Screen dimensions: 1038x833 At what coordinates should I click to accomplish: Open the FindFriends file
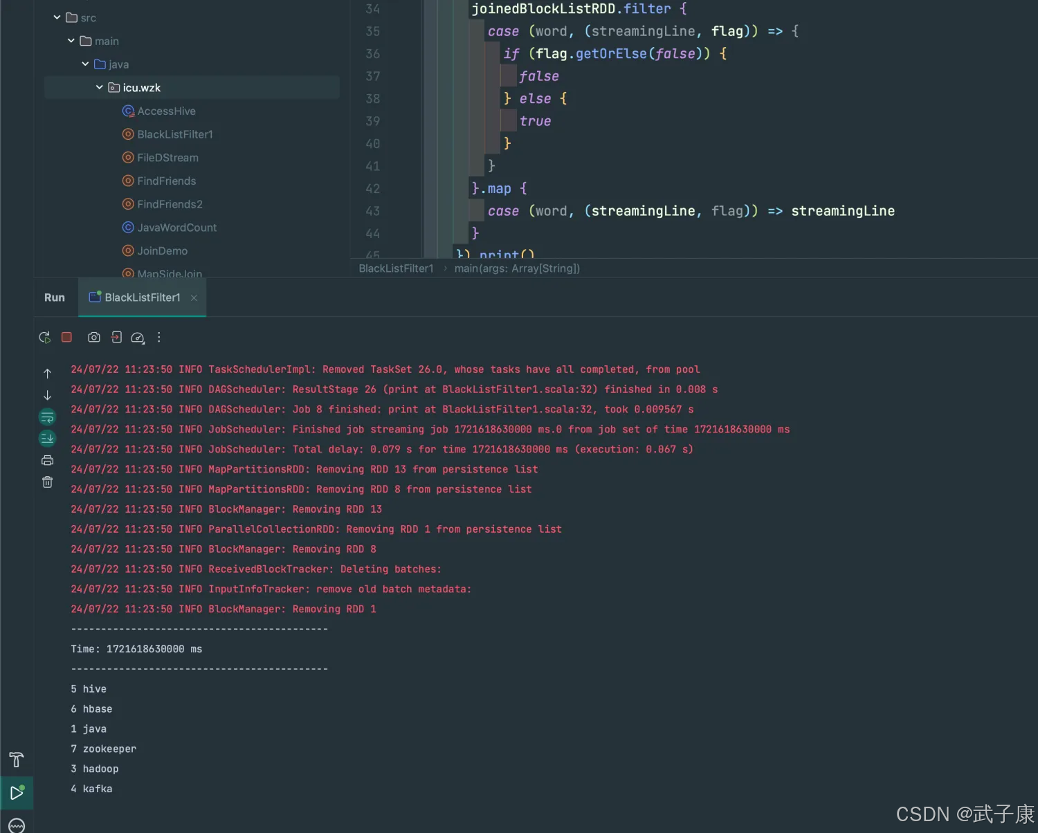tap(166, 181)
